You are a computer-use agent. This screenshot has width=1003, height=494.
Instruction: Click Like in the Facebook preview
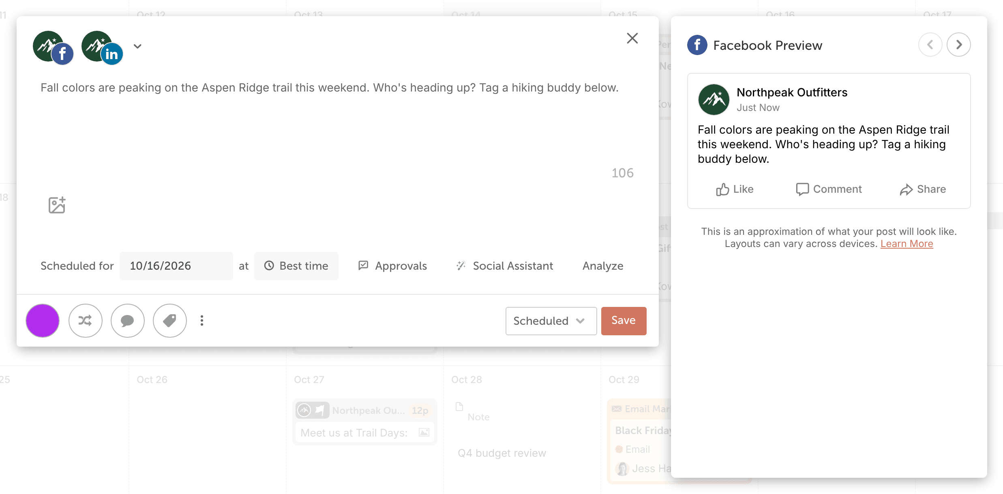[x=735, y=190]
